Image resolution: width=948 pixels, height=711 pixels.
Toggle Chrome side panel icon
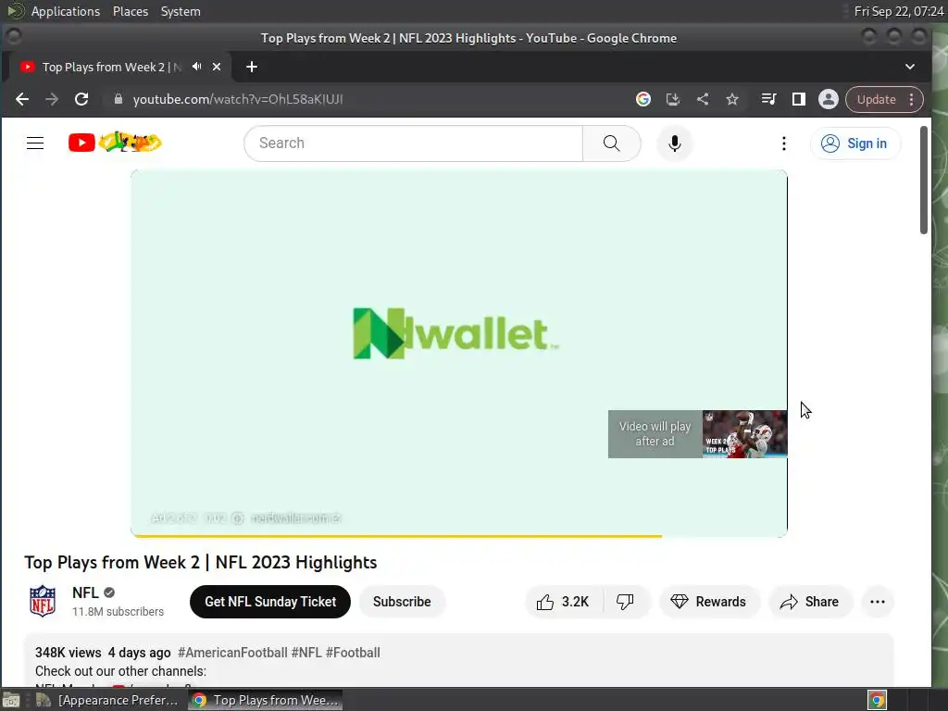pyautogui.click(x=799, y=99)
